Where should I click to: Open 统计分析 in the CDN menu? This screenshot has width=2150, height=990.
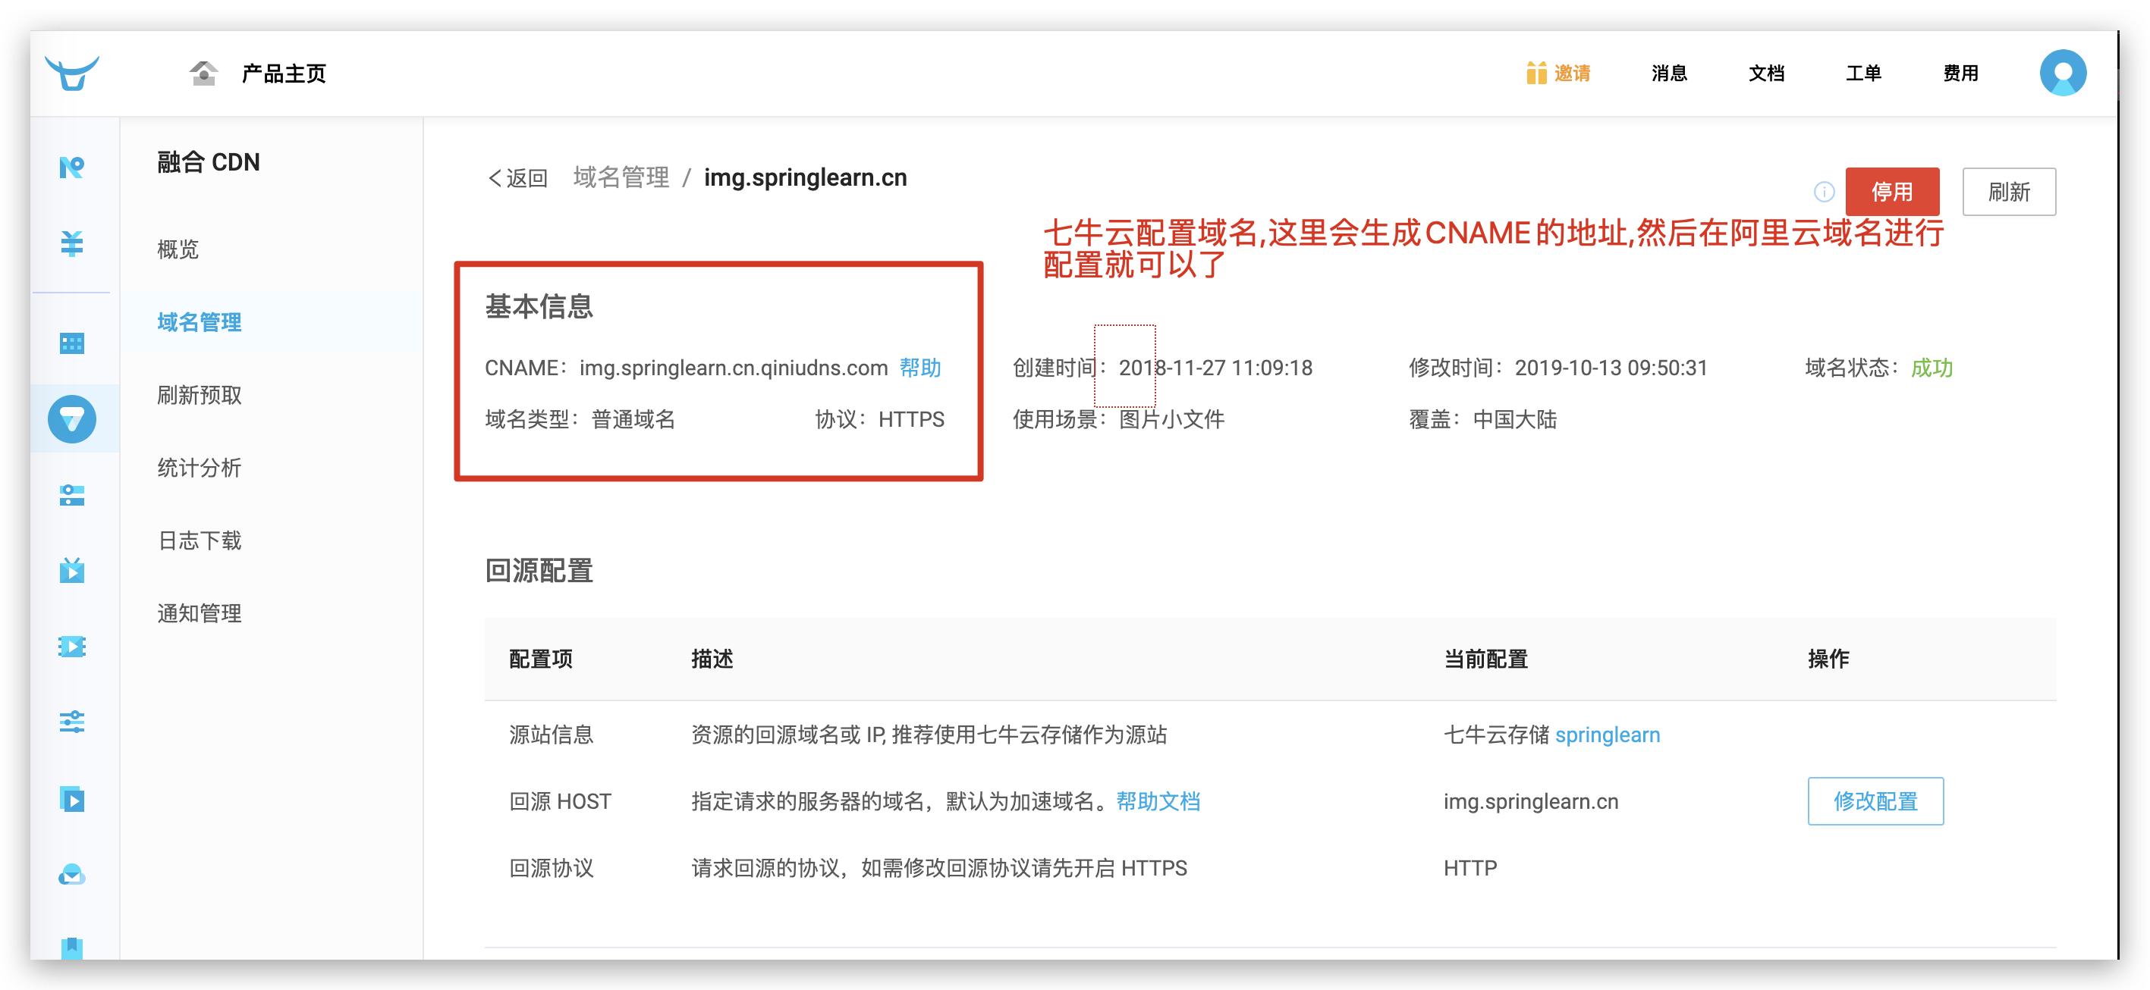(x=200, y=468)
